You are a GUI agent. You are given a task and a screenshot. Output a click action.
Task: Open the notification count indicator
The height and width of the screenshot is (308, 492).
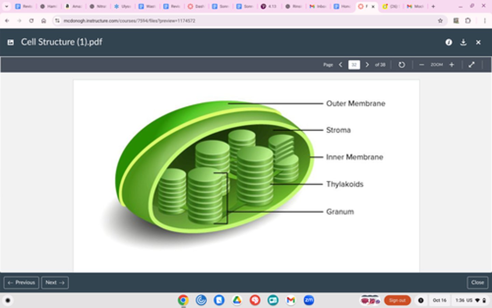tap(421, 300)
